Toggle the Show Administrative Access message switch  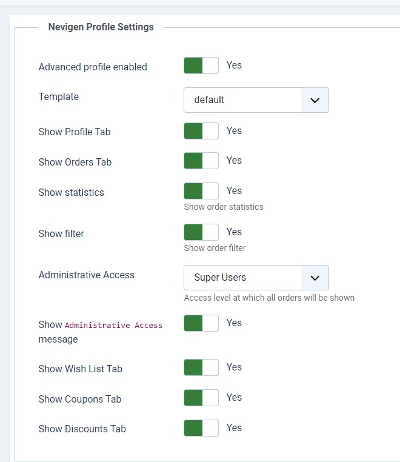[x=201, y=323]
